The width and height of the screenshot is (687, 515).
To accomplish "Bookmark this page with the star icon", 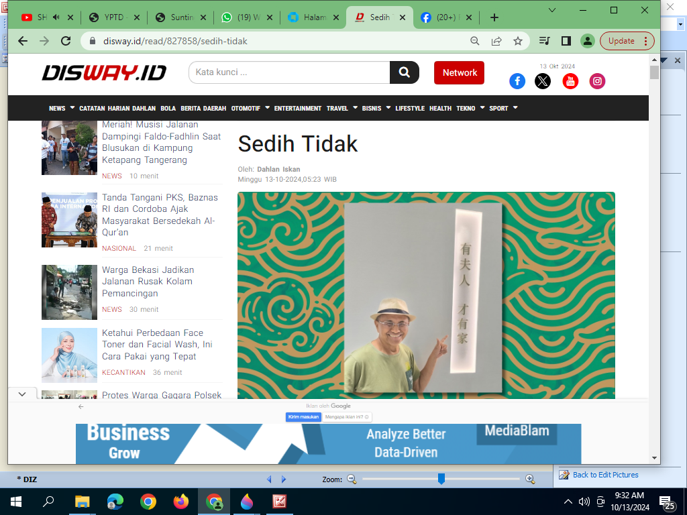I will tap(518, 41).
